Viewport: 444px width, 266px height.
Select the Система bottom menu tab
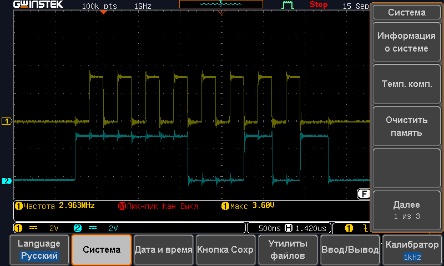(x=102, y=250)
